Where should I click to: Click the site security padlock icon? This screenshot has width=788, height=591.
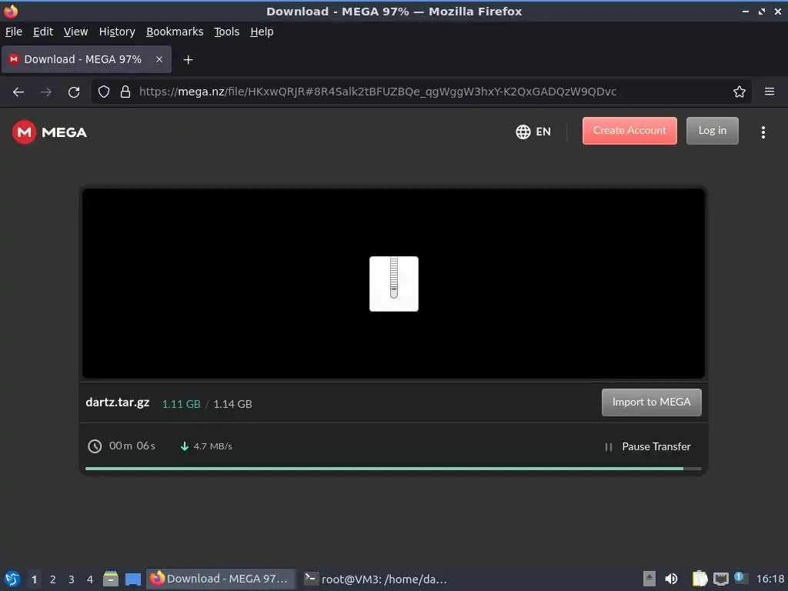(125, 92)
